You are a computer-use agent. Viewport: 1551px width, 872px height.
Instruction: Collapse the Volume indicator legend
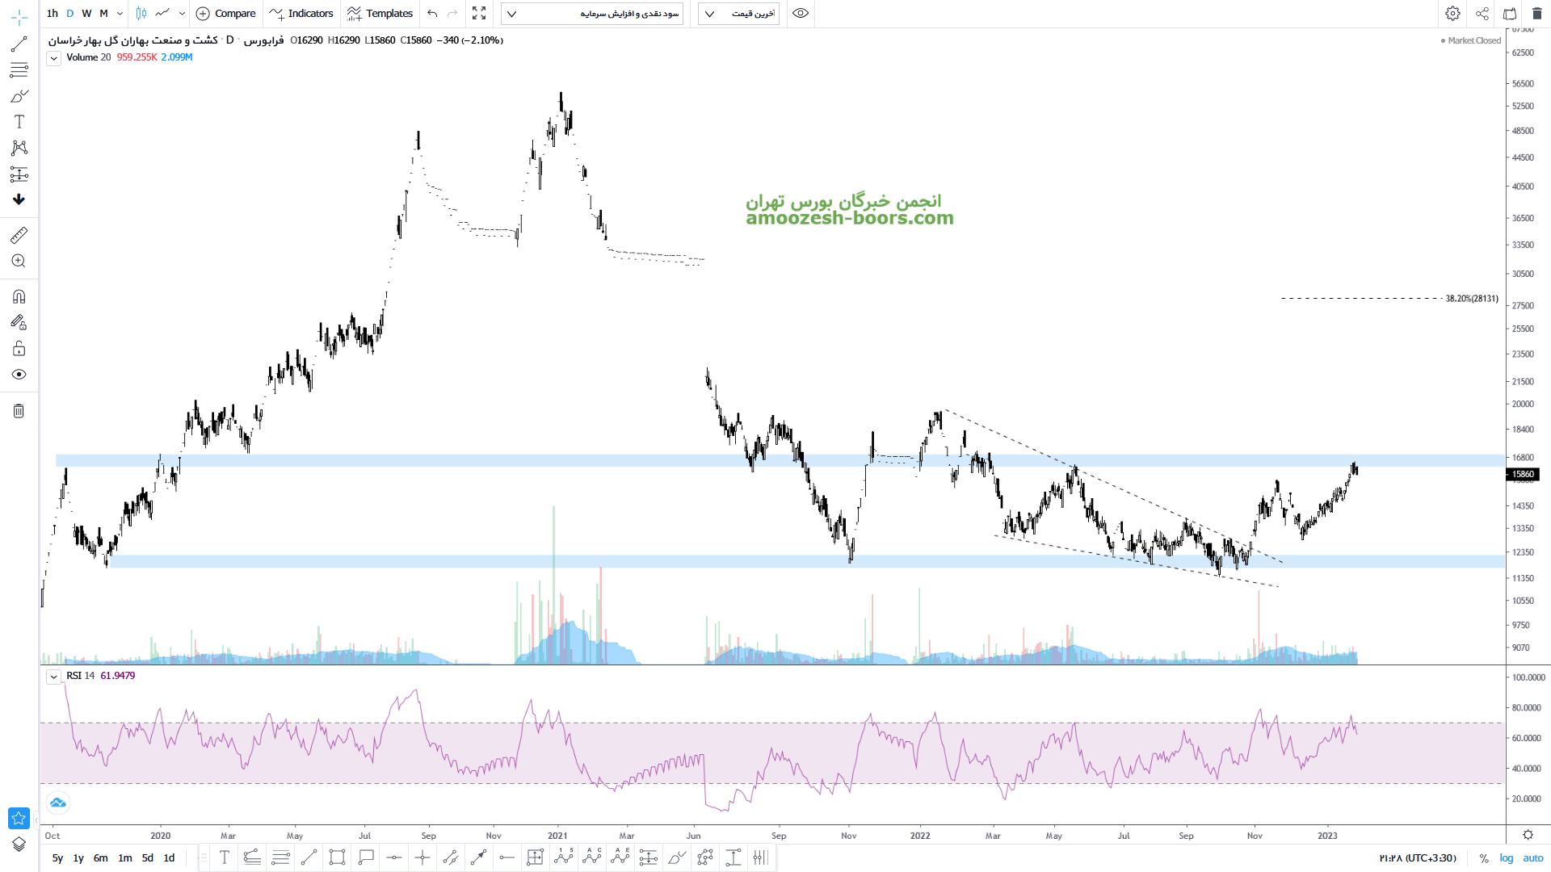click(53, 58)
